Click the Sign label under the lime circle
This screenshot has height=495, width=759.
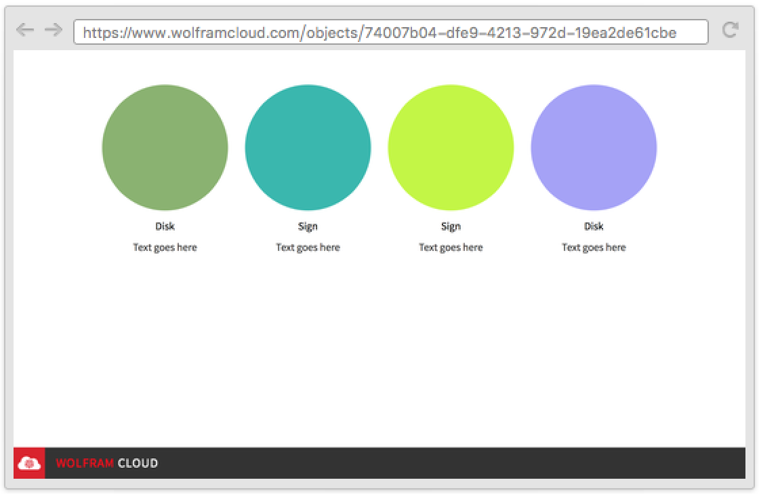click(451, 226)
